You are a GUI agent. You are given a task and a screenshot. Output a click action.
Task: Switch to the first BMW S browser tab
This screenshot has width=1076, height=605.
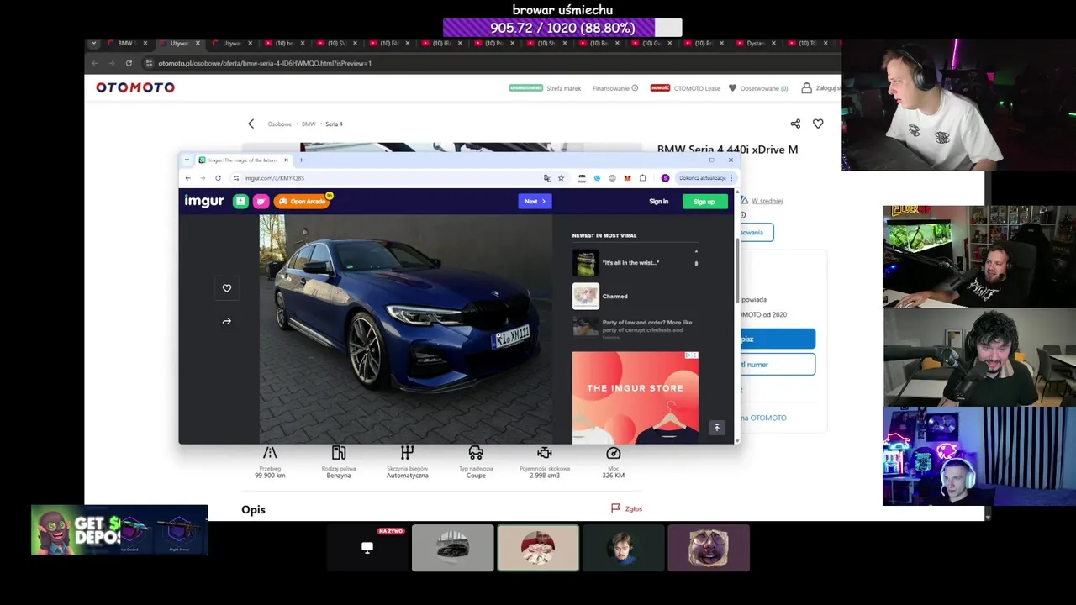click(127, 43)
